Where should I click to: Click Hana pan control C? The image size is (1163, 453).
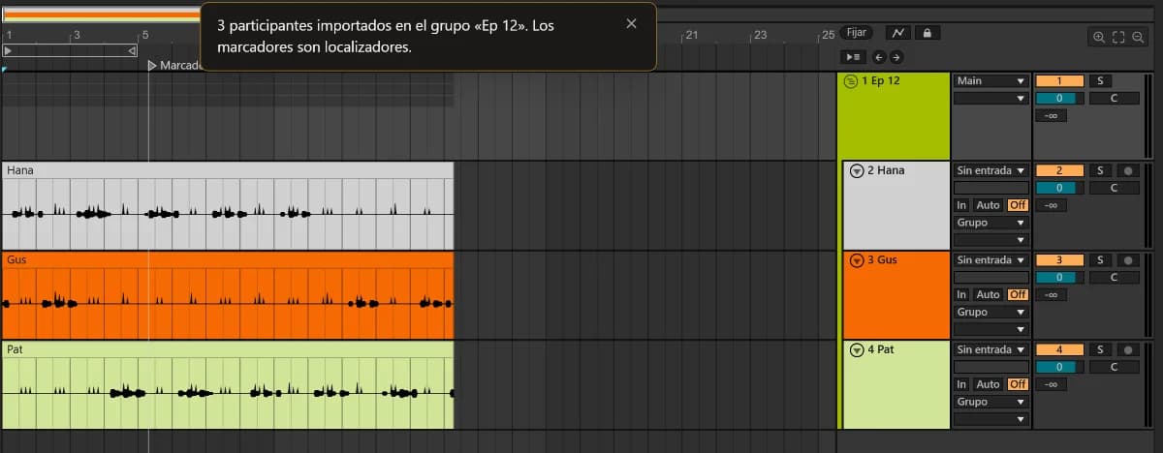1114,188
